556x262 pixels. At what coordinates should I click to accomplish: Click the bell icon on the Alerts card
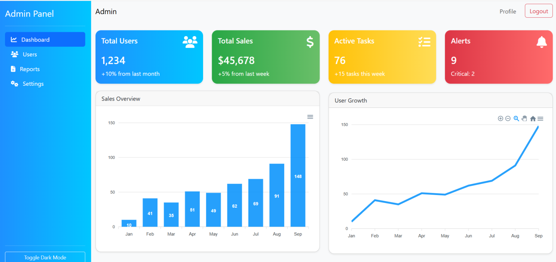(541, 42)
